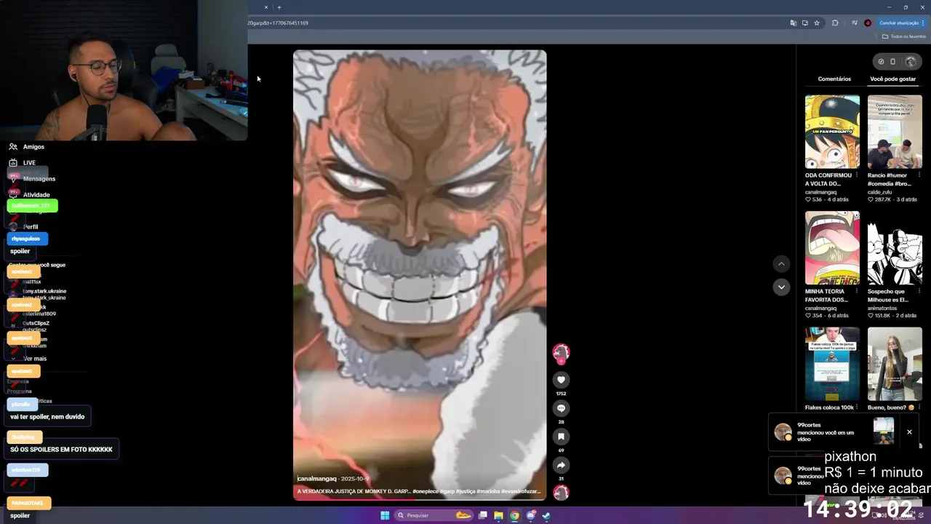The height and width of the screenshot is (524, 931).
Task: Close the current browser tab
Action: [x=265, y=7]
